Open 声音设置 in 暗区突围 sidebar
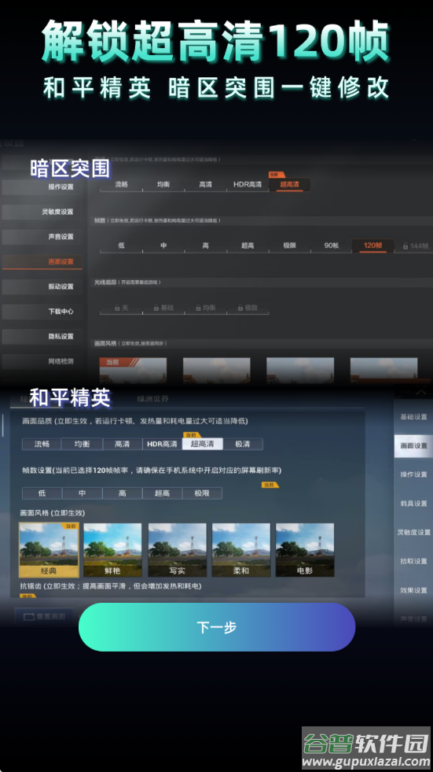The image size is (433, 772). [42, 237]
